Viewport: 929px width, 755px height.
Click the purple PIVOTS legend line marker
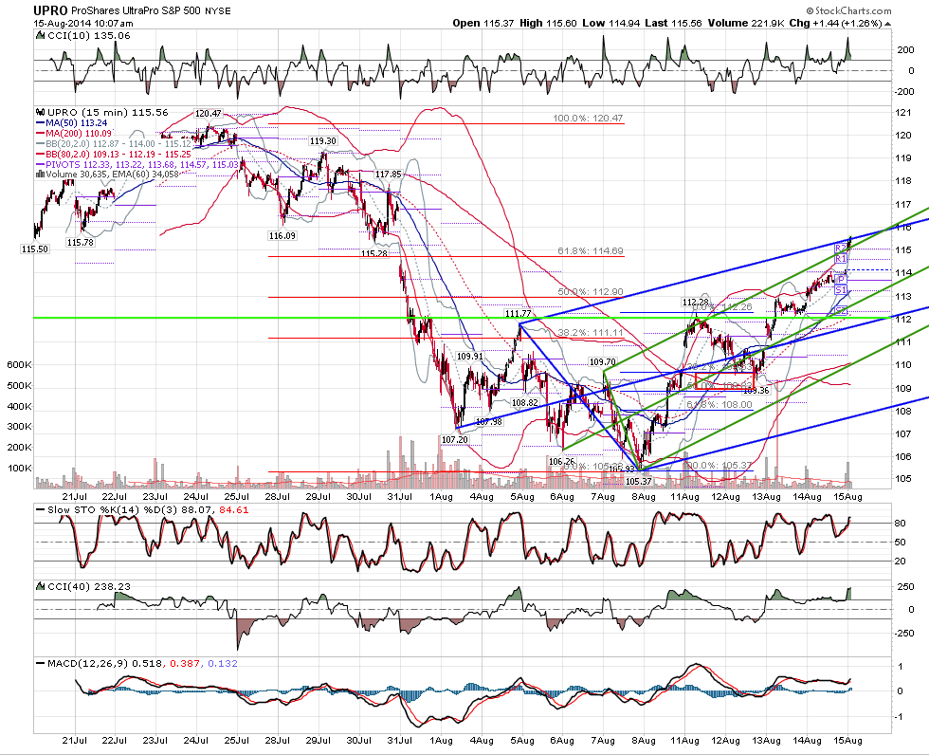tap(40, 164)
